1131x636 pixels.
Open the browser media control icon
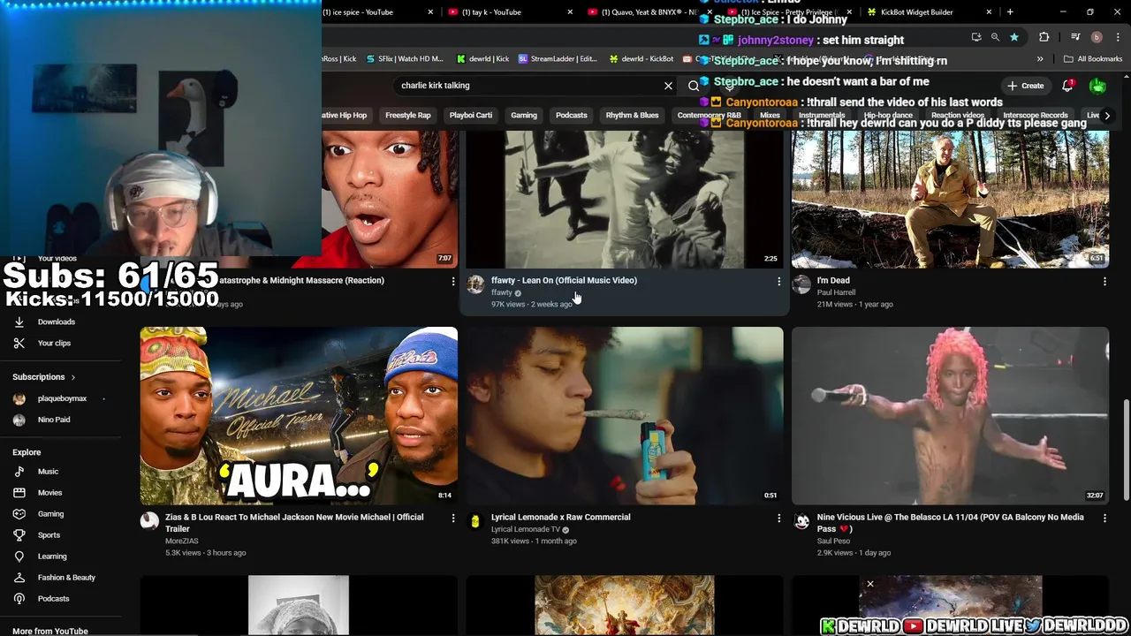point(1075,37)
